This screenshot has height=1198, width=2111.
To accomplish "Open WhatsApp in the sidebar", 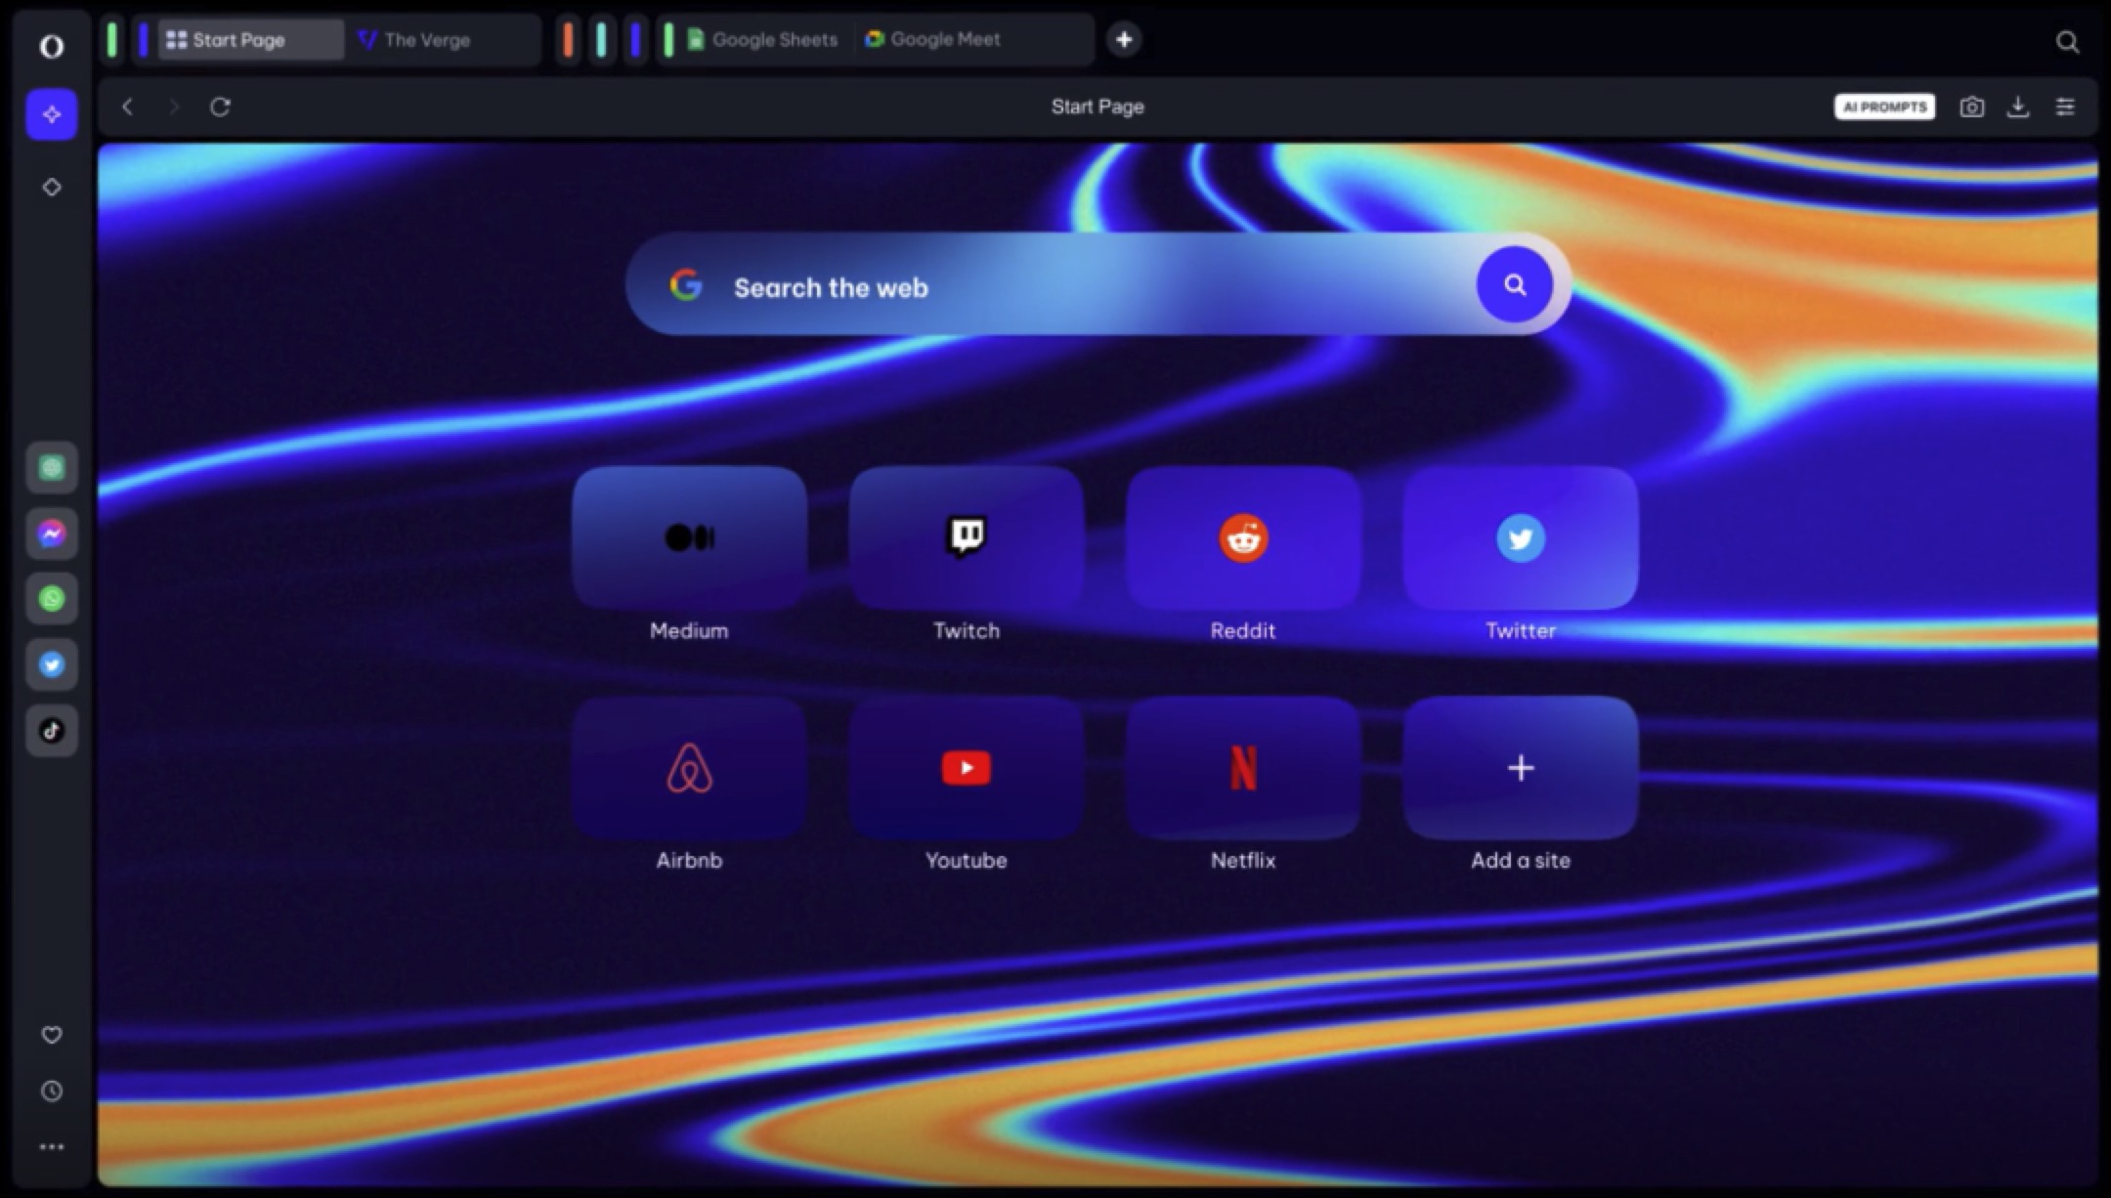I will (x=52, y=598).
